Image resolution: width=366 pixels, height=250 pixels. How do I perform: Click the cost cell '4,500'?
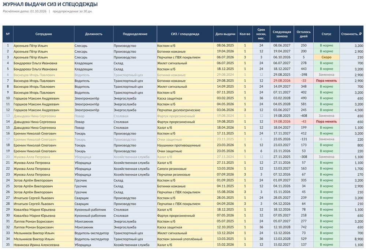click(x=351, y=110)
